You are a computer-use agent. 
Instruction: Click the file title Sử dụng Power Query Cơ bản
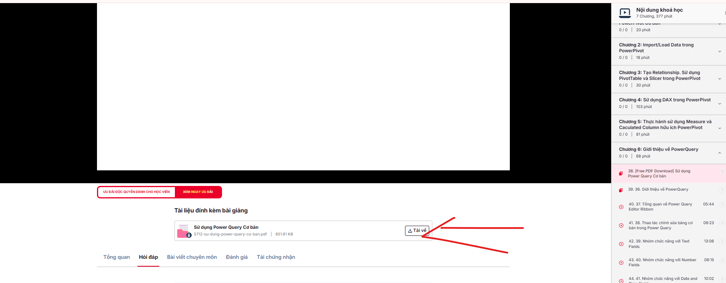coord(226,227)
